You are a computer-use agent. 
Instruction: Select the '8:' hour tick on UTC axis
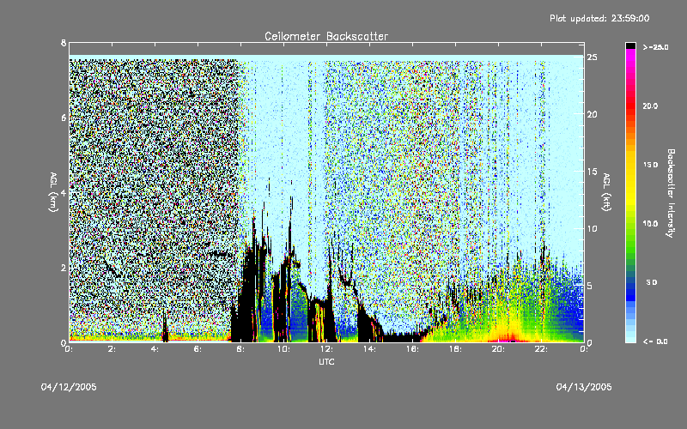[240, 349]
